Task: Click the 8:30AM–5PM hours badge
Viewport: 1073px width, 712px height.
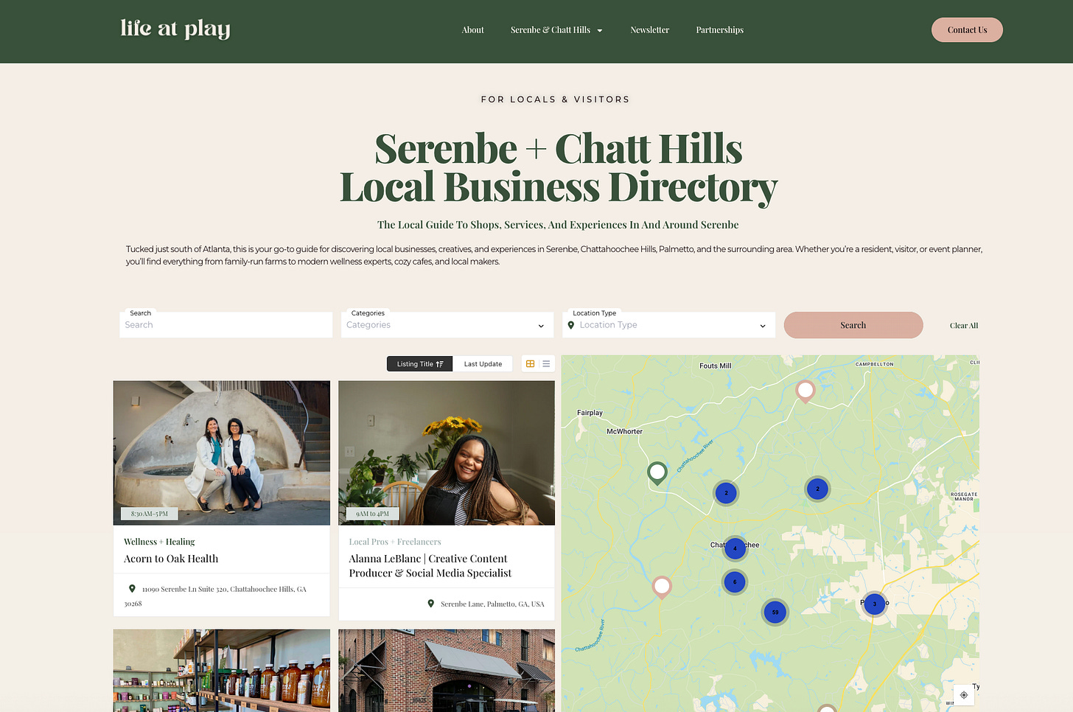Action: (150, 514)
